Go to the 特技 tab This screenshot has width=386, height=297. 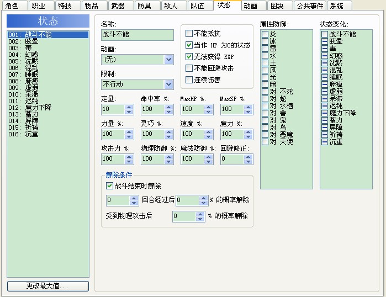point(68,6)
